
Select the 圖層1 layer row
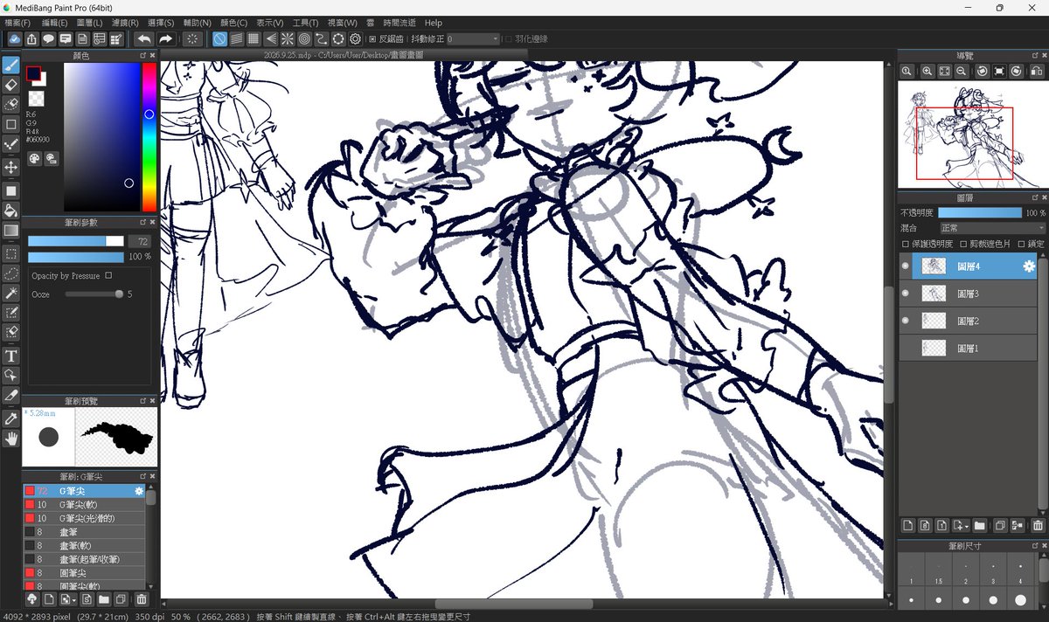pos(968,349)
